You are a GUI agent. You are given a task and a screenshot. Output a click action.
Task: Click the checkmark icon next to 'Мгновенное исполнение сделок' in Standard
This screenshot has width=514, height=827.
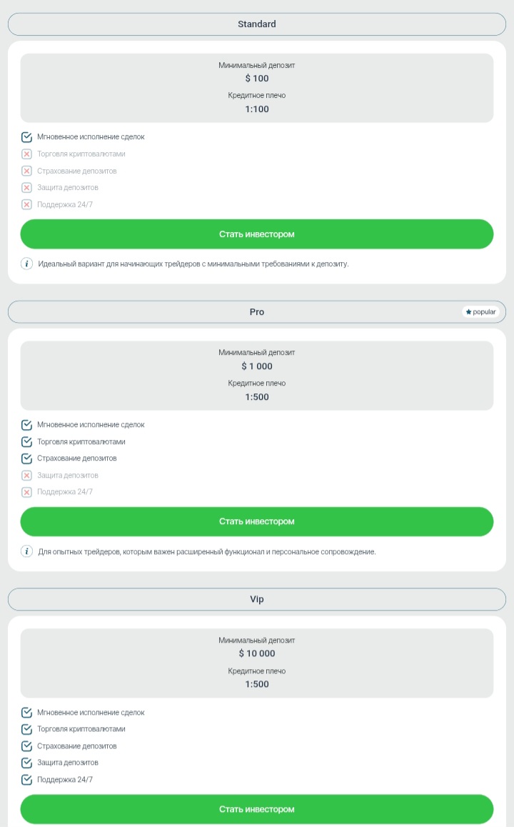click(x=26, y=136)
